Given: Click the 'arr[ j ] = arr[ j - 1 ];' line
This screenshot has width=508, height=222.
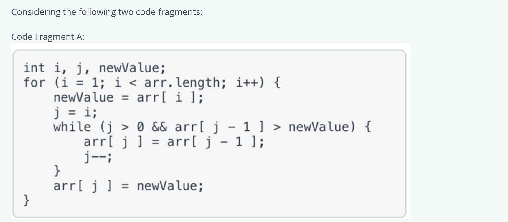Looking at the screenshot, I should point(174,142).
